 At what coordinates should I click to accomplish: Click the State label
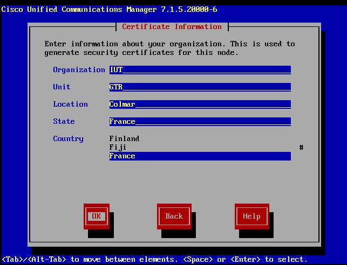click(x=64, y=122)
